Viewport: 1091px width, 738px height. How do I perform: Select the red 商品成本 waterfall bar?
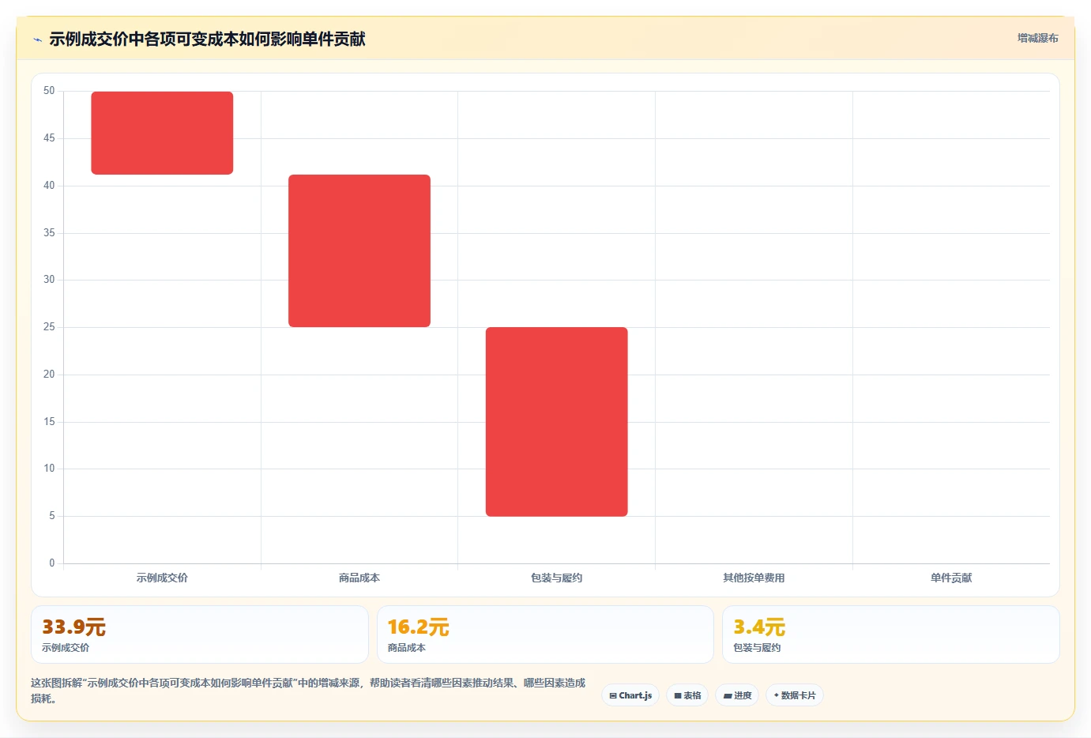(359, 250)
